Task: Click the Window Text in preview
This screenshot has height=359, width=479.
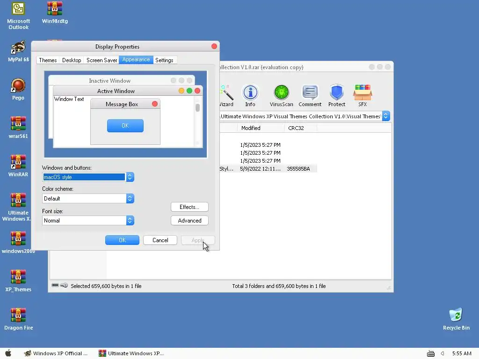Action: (69, 99)
